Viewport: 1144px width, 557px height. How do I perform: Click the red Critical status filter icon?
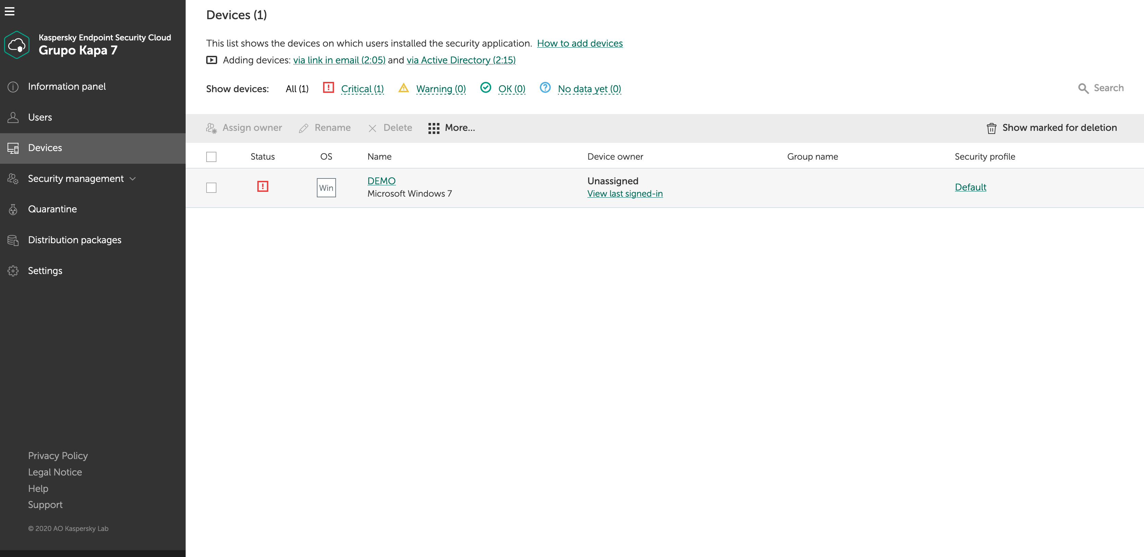tap(328, 87)
